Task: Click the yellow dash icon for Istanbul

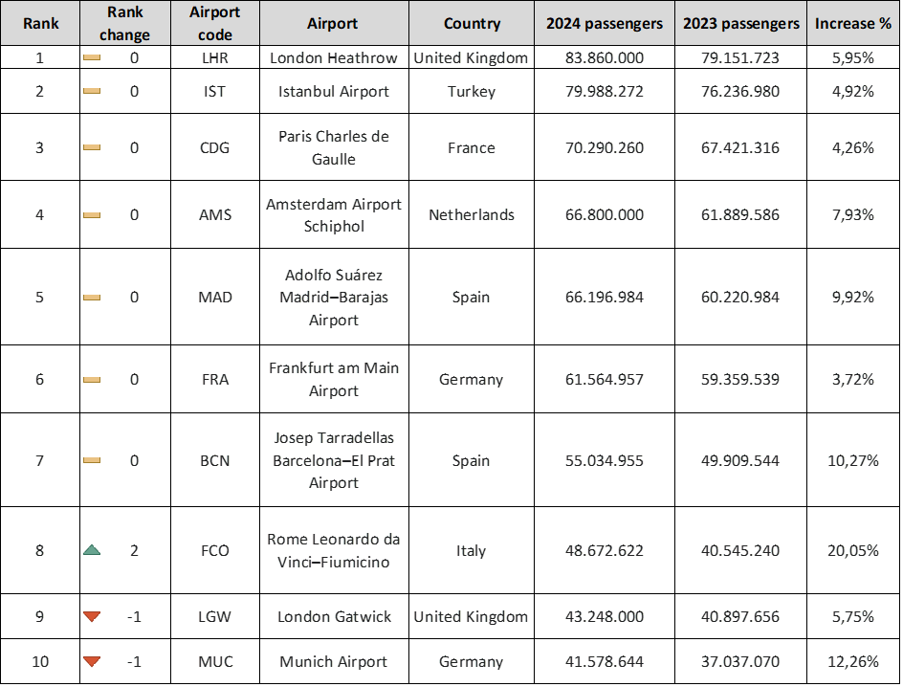Action: (x=92, y=92)
